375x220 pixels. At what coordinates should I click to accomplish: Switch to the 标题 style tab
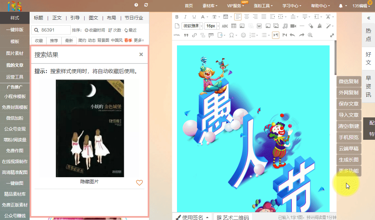(x=38, y=18)
